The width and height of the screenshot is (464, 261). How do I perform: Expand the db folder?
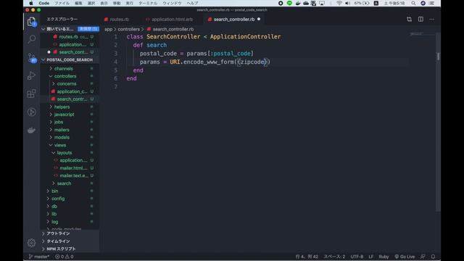pyautogui.click(x=54, y=206)
